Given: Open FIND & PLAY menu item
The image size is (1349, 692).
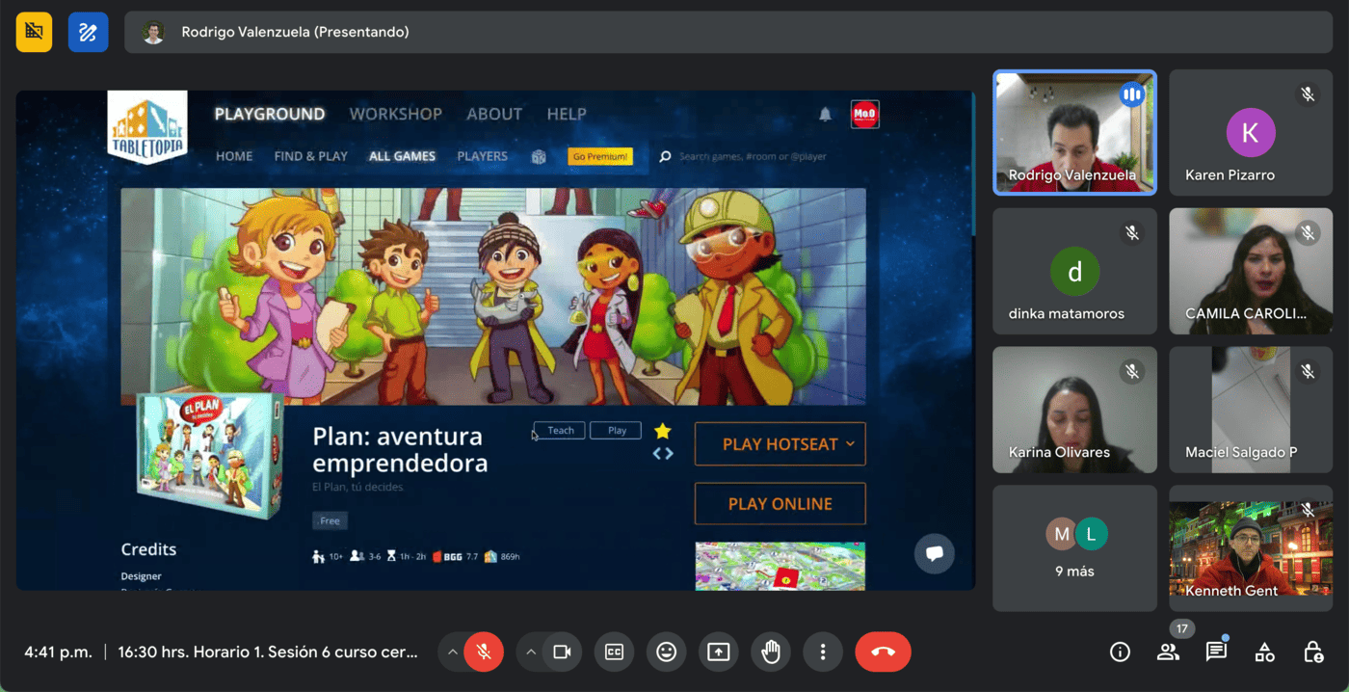Looking at the screenshot, I should [310, 156].
